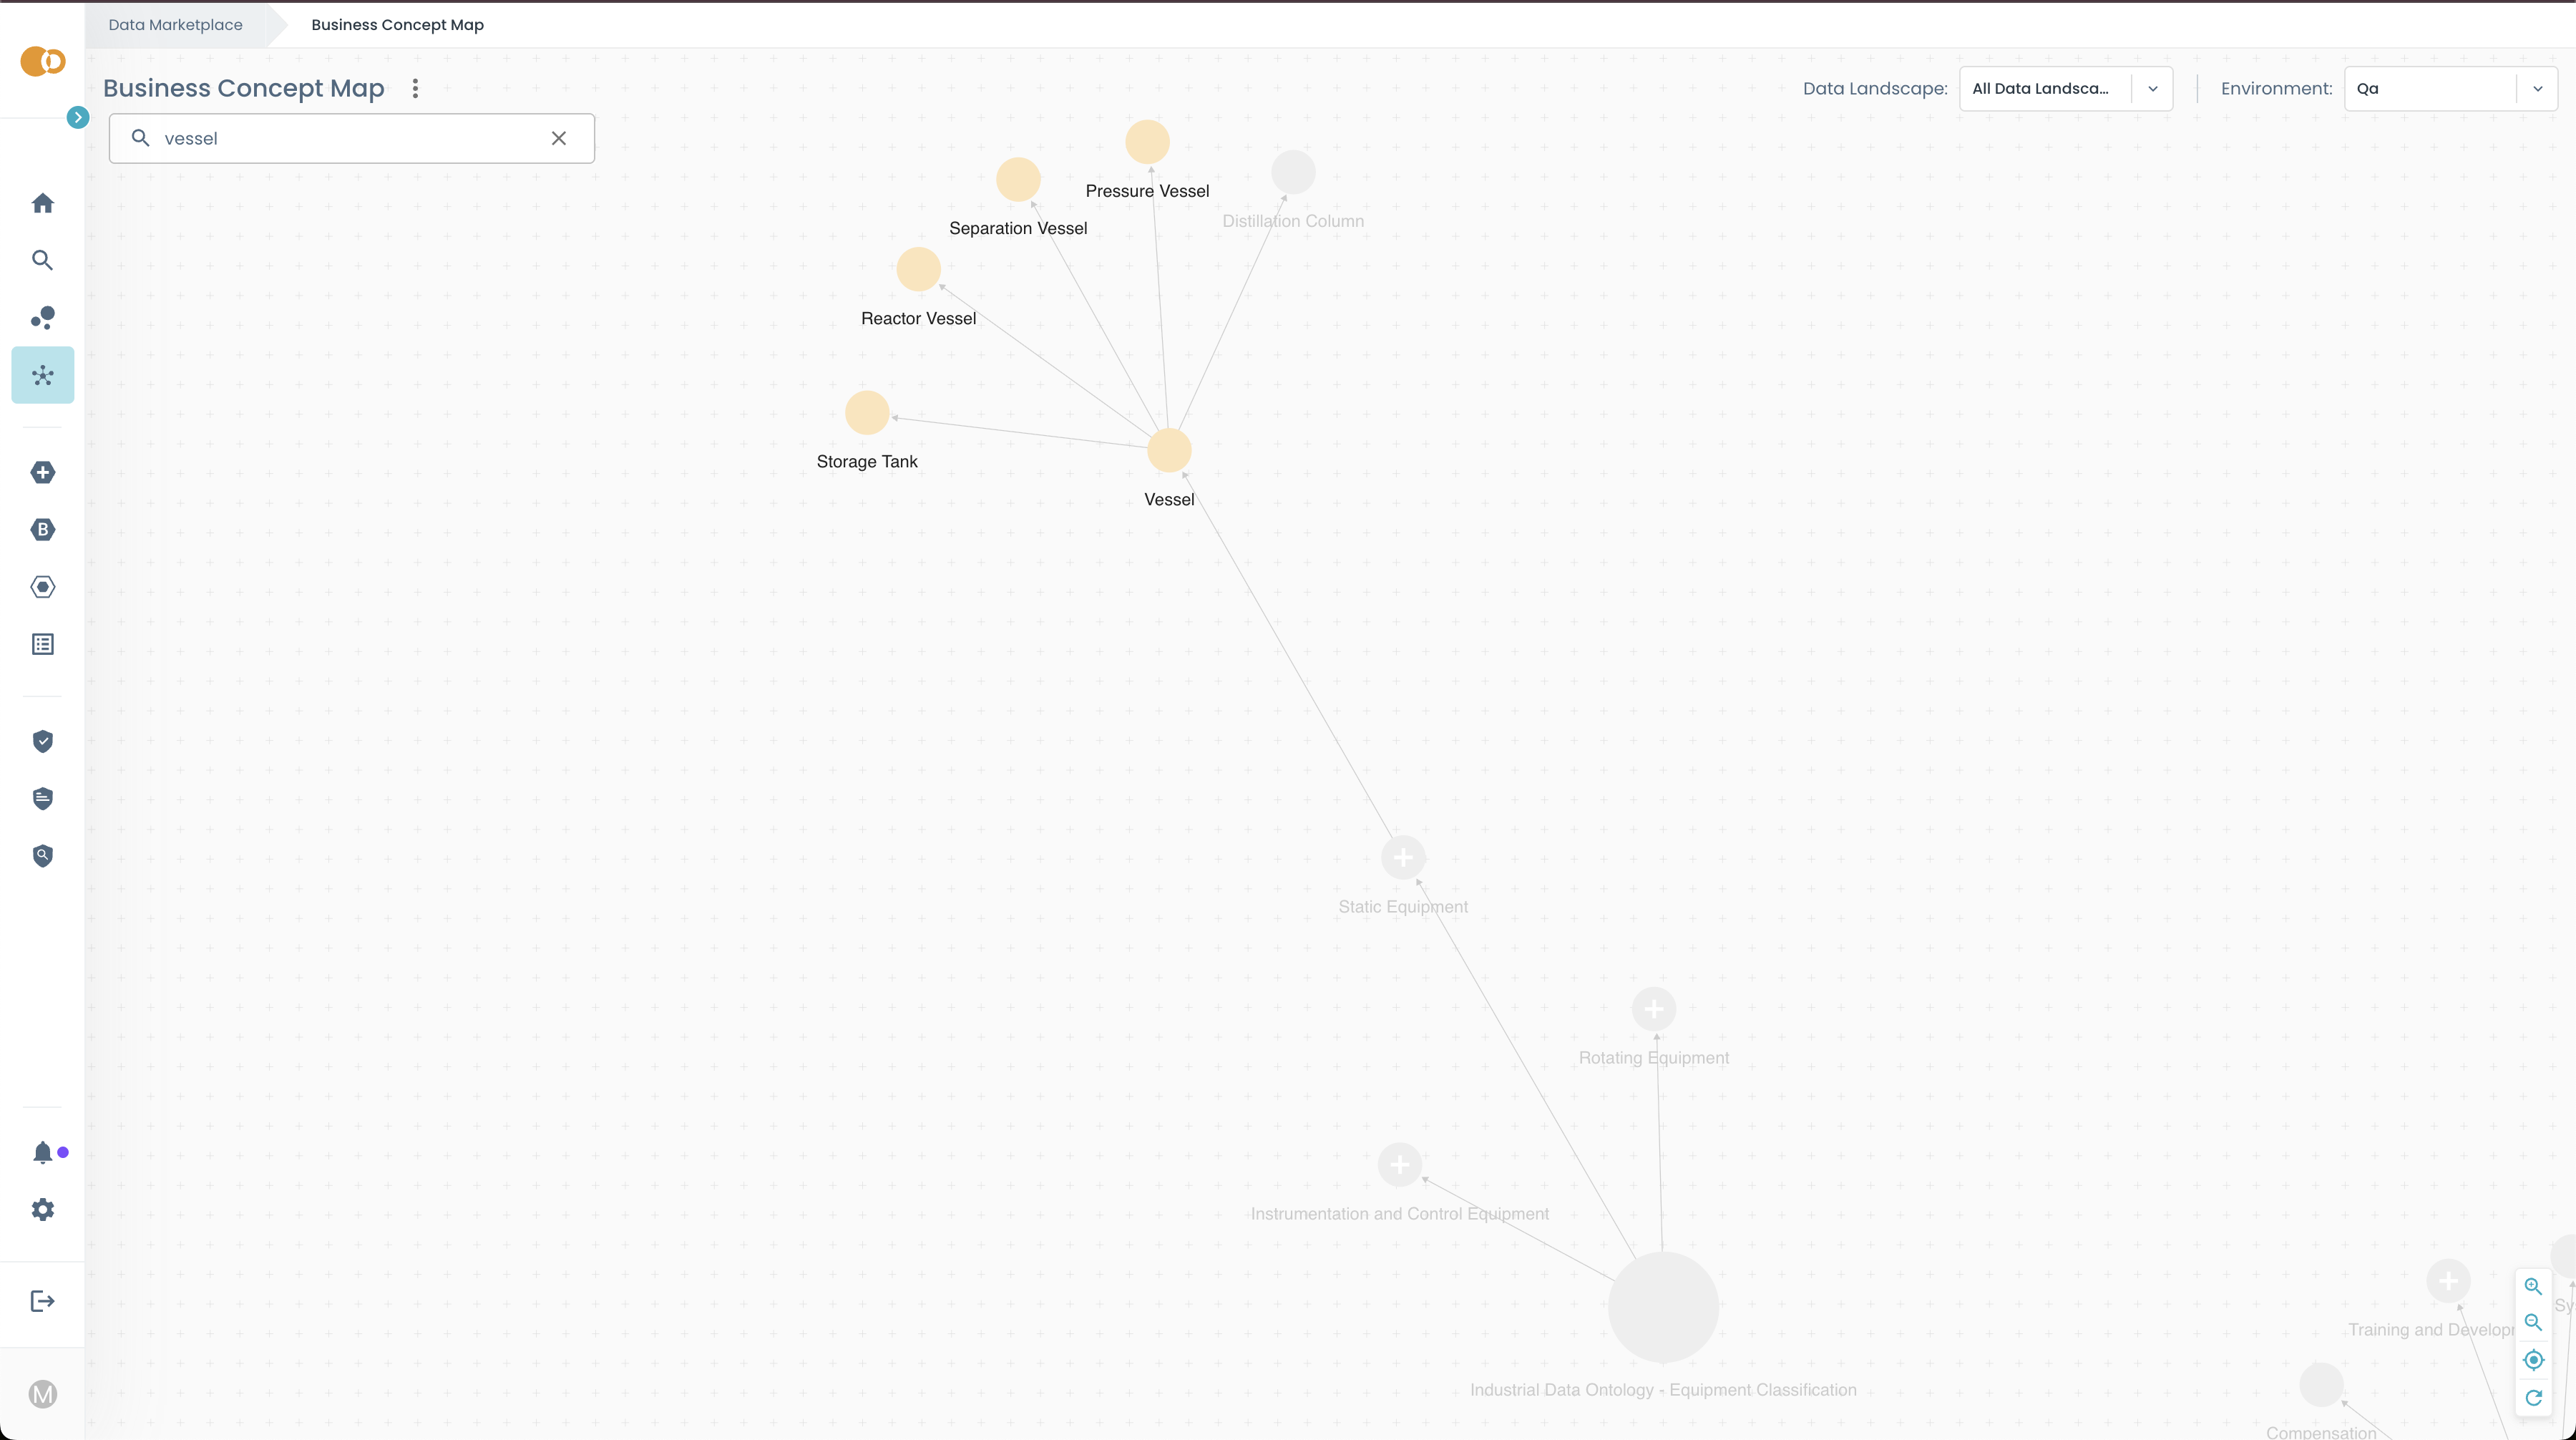Screen dimensions: 2576x1440
Task: Select the list panel icon in sidebar
Action: [42, 643]
